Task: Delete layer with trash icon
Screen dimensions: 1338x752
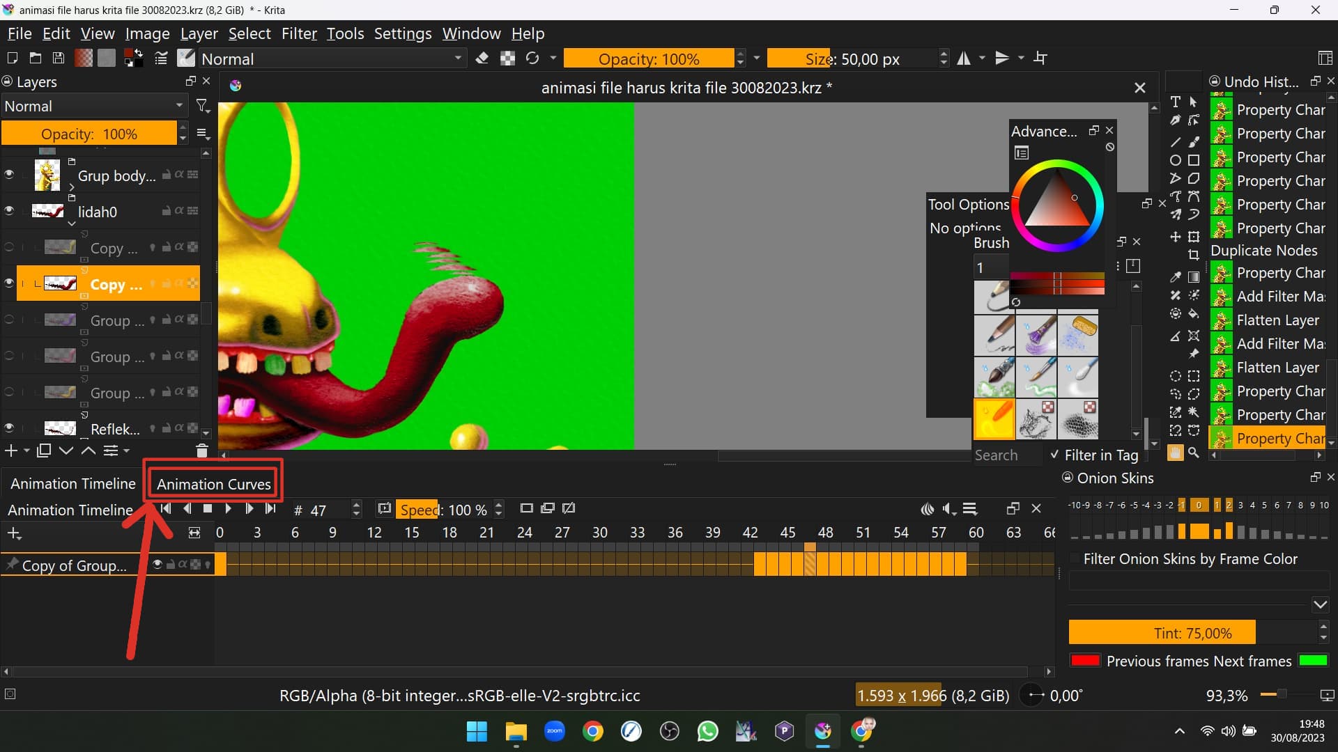Action: click(201, 451)
